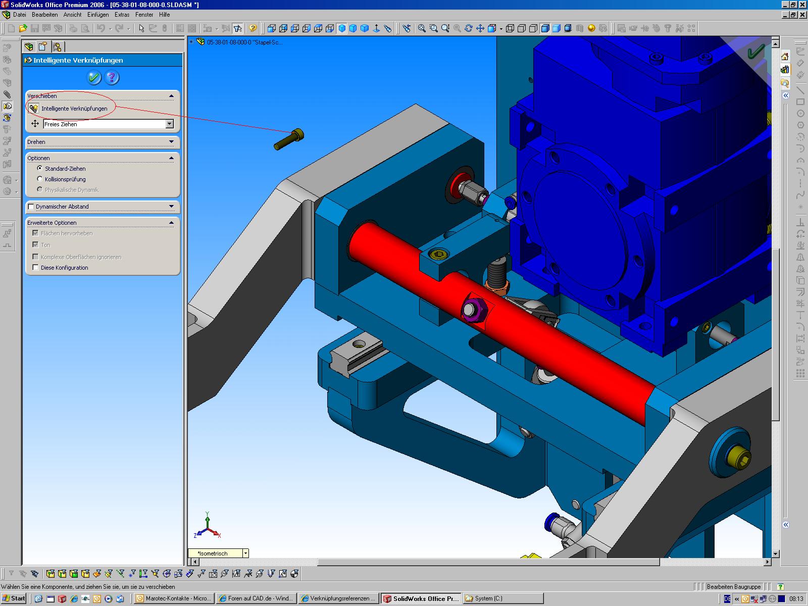Open the Einfügen menu
This screenshot has height=606, width=808.
point(97,15)
